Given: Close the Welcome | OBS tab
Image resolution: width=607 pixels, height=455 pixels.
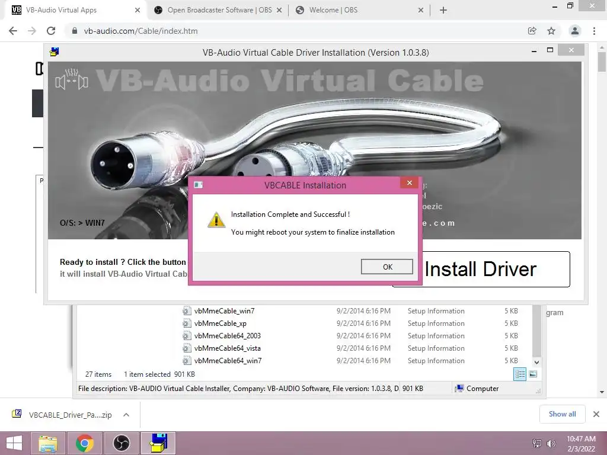Looking at the screenshot, I should (421, 10).
